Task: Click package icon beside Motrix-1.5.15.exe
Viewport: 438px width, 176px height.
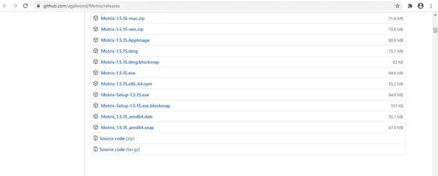Action: [x=96, y=73]
